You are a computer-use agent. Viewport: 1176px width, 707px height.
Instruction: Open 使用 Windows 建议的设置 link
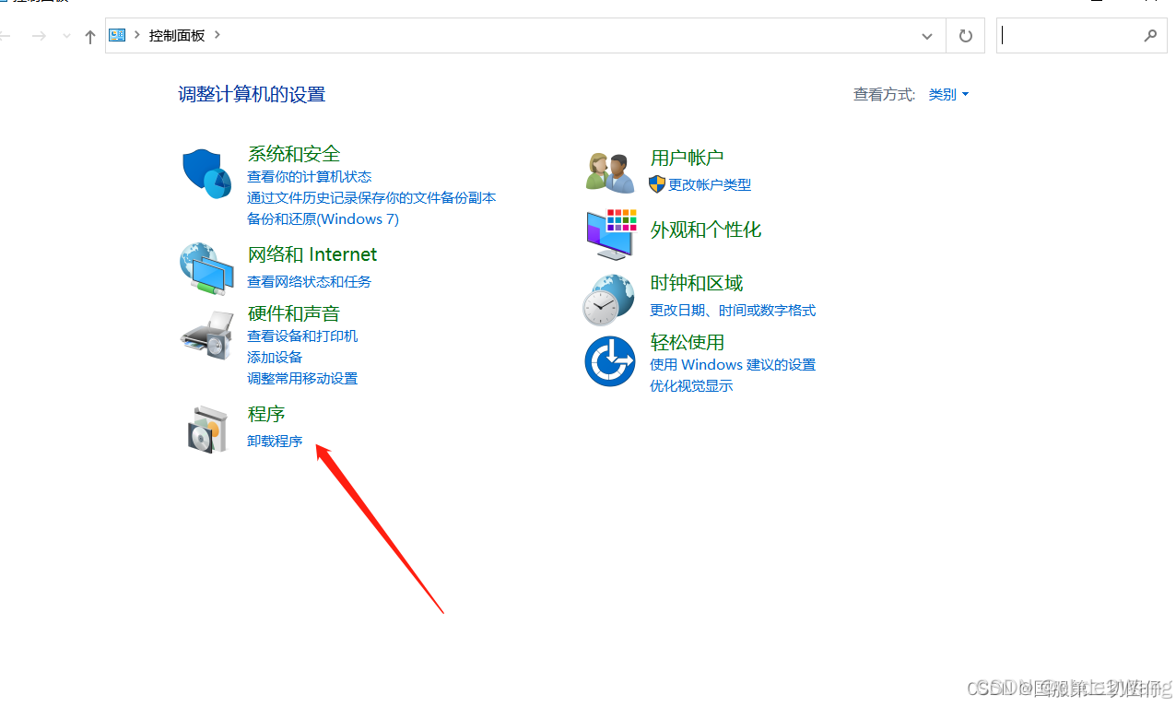coord(733,364)
